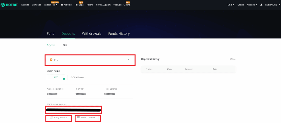Image resolution: width=281 pixels, height=123 pixels.
Task: Click More in Deposits History
Action: pyautogui.click(x=233, y=59)
